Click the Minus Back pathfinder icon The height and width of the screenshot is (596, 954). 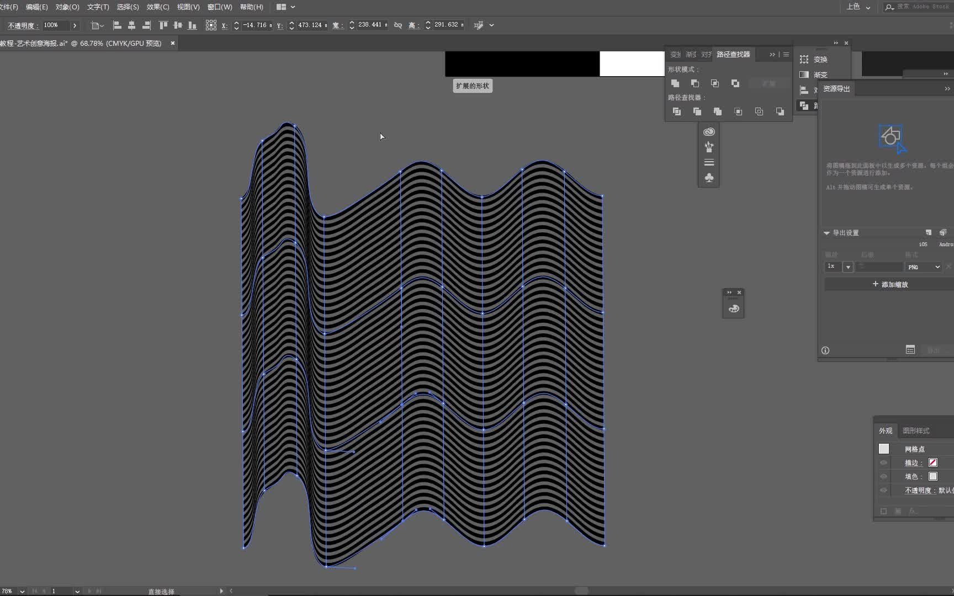(780, 111)
